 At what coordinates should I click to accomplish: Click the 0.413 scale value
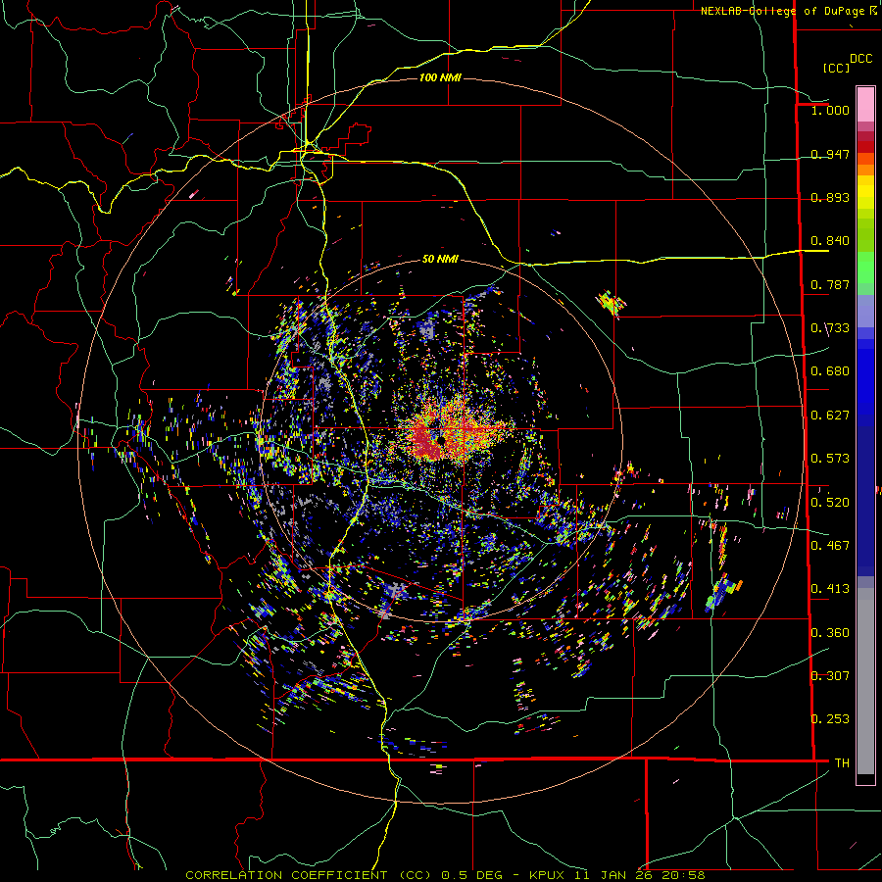830,589
